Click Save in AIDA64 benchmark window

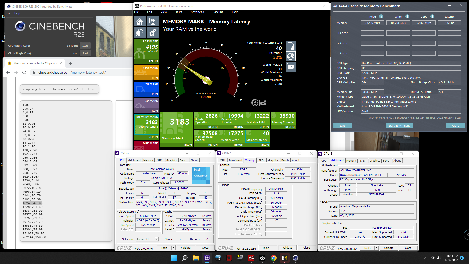click(x=342, y=126)
